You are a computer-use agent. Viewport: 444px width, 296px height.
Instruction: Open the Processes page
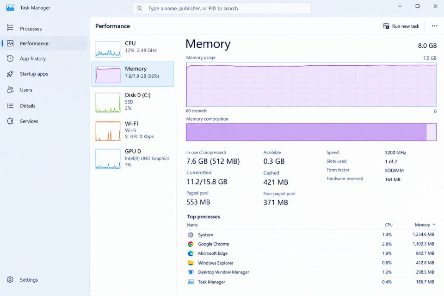click(44, 28)
